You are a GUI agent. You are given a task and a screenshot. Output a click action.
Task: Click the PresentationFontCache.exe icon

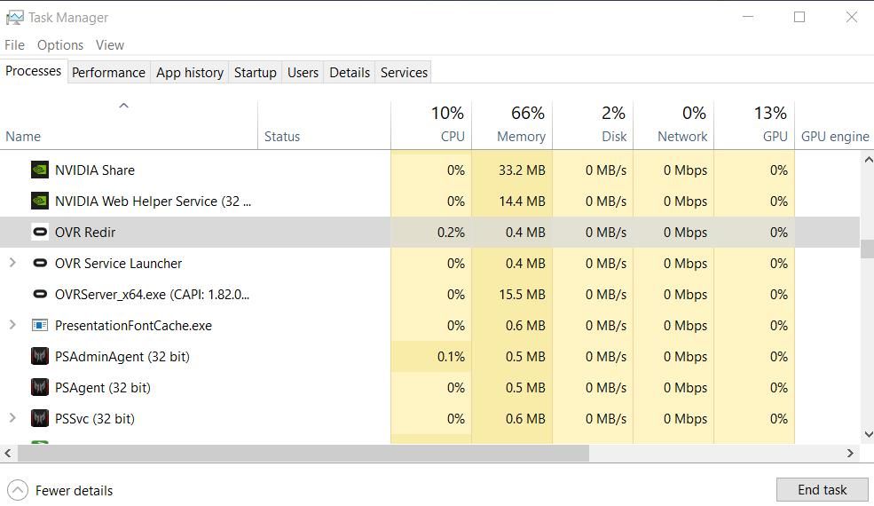[x=39, y=326]
